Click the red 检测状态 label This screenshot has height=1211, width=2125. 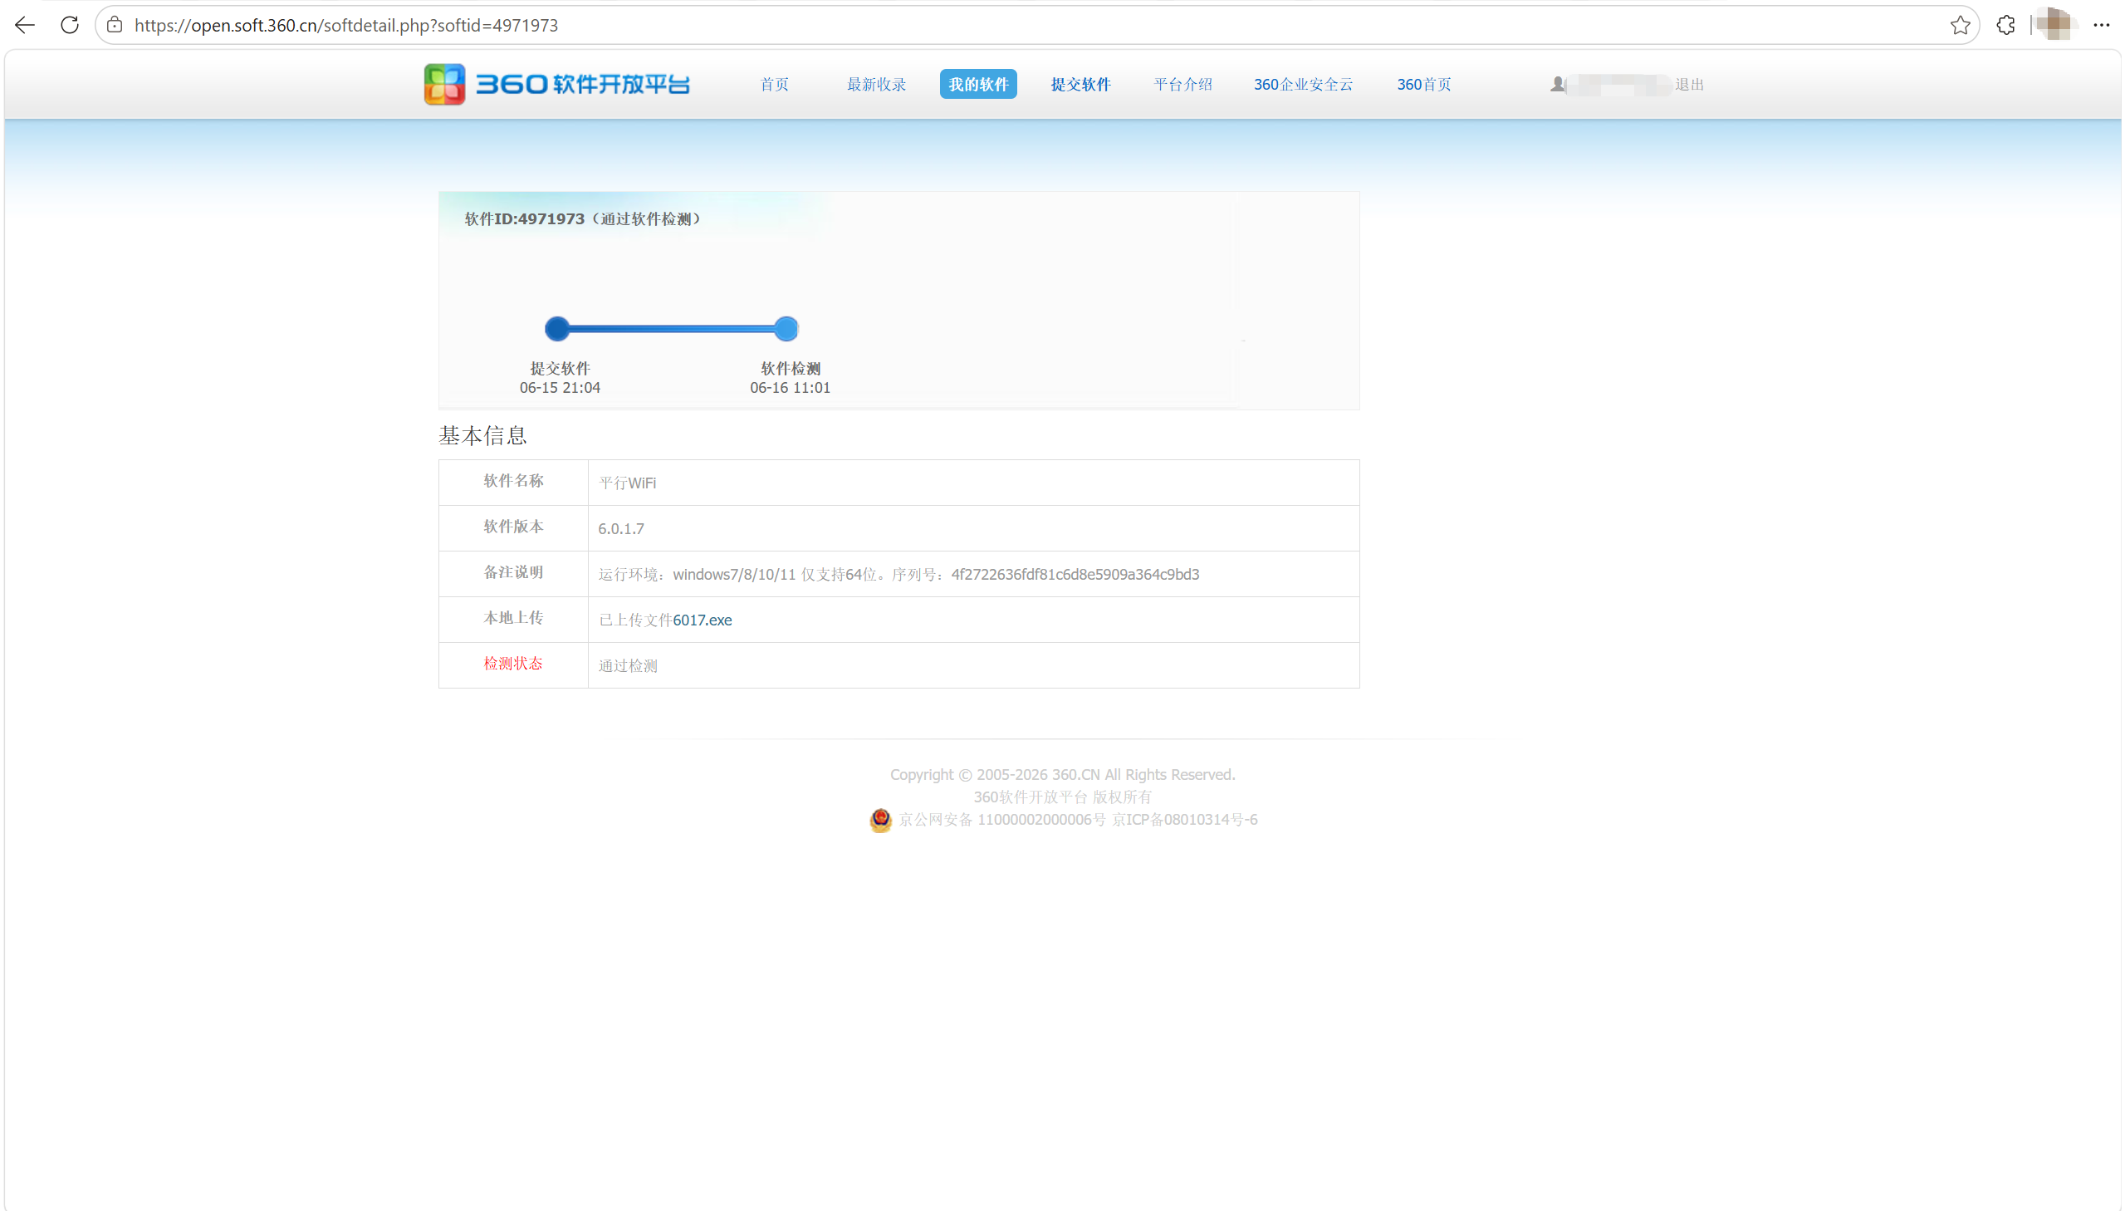(513, 663)
